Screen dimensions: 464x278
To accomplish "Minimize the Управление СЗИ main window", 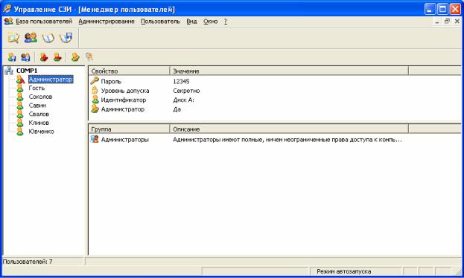I will (430, 9).
